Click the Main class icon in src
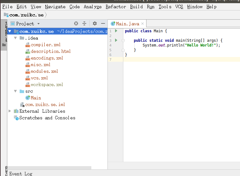This screenshot has width=240, height=176. (x=28, y=97)
